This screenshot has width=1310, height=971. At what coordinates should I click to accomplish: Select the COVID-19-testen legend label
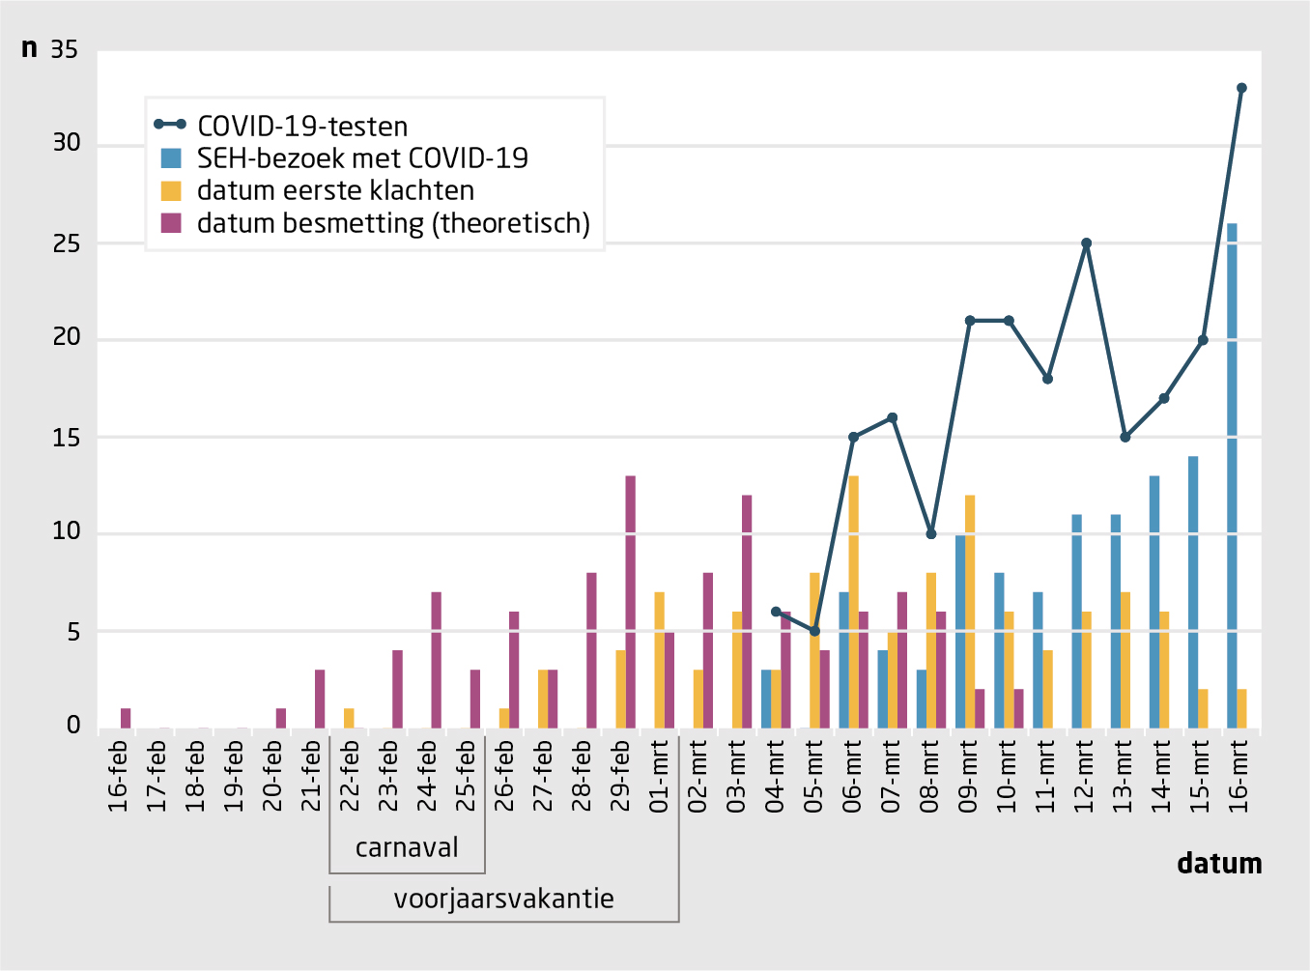click(302, 127)
